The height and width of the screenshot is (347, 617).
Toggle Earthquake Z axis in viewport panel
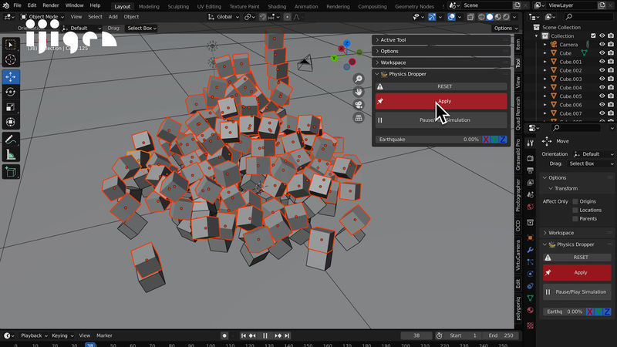coord(503,140)
